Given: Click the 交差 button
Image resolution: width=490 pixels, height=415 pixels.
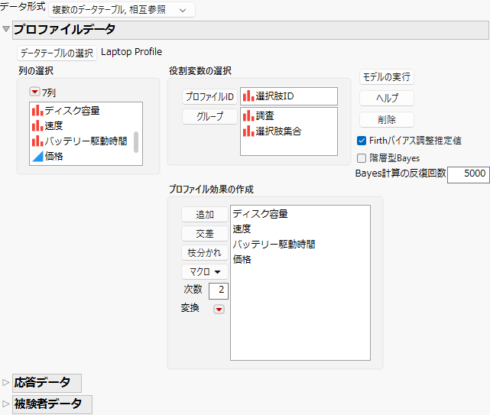Looking at the screenshot, I should point(205,234).
